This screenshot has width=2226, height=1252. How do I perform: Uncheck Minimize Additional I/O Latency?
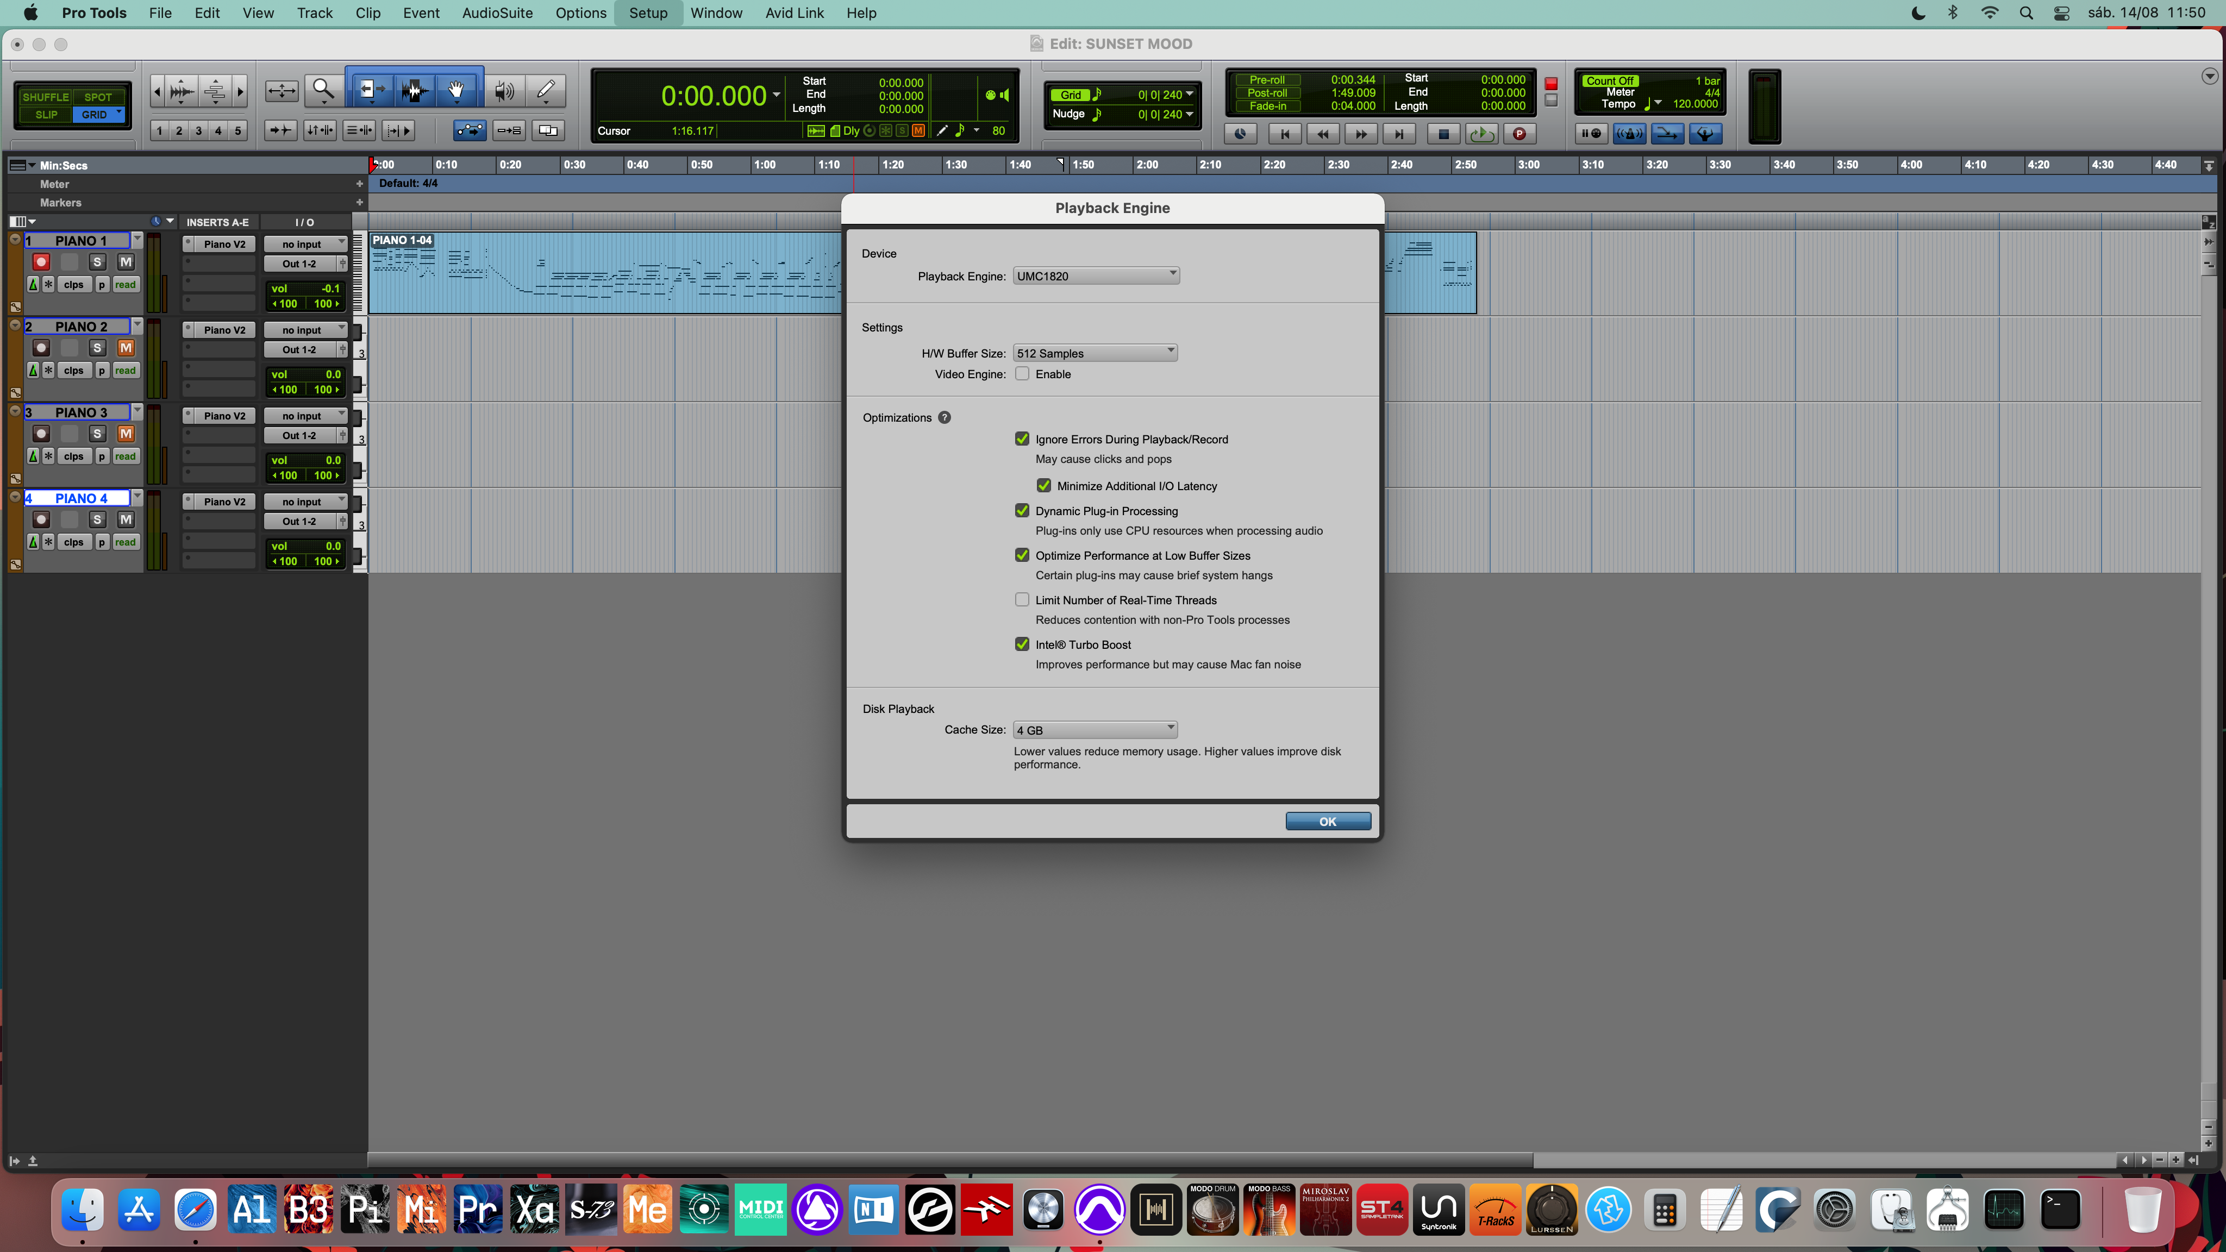[x=1044, y=486]
